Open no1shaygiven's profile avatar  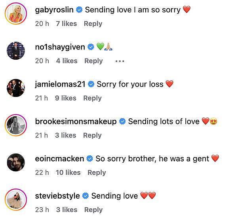(16, 51)
